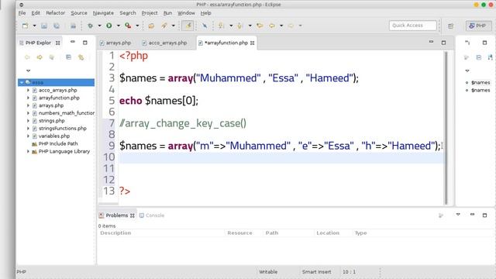This screenshot has width=496, height=279.
Task: Open the Back history dropdown arrow
Action: point(281,26)
